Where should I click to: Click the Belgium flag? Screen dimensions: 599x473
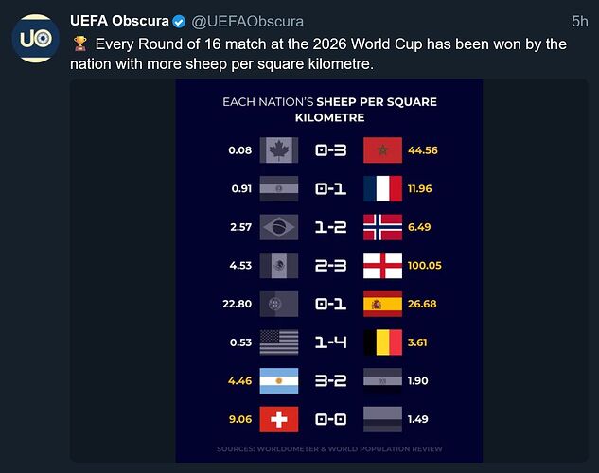[382, 342]
